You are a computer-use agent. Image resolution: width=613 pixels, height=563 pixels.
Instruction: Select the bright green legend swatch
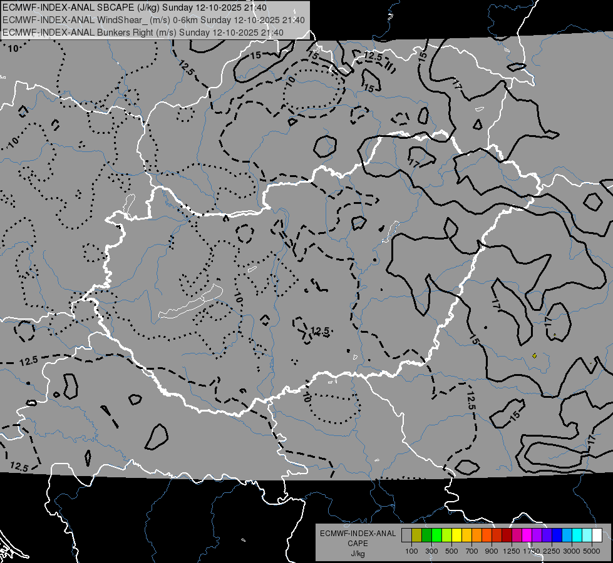tap(436, 535)
